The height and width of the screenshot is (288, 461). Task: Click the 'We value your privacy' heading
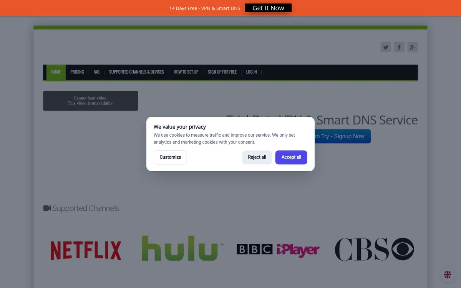click(x=180, y=127)
